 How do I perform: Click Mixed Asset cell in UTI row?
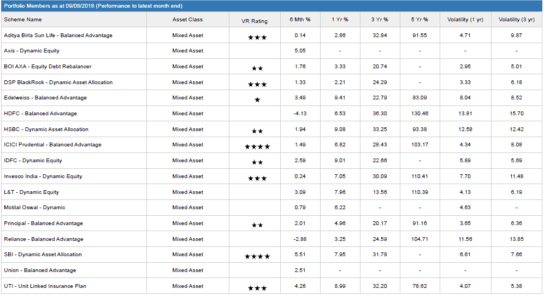click(188, 286)
